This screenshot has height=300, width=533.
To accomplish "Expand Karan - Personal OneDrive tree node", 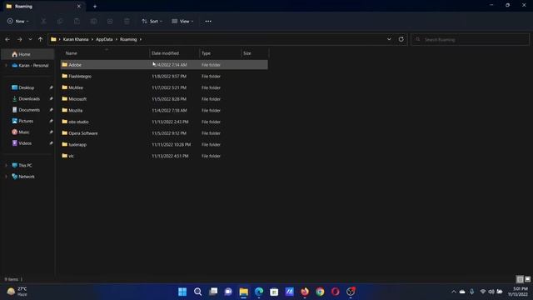I will [x=6, y=65].
